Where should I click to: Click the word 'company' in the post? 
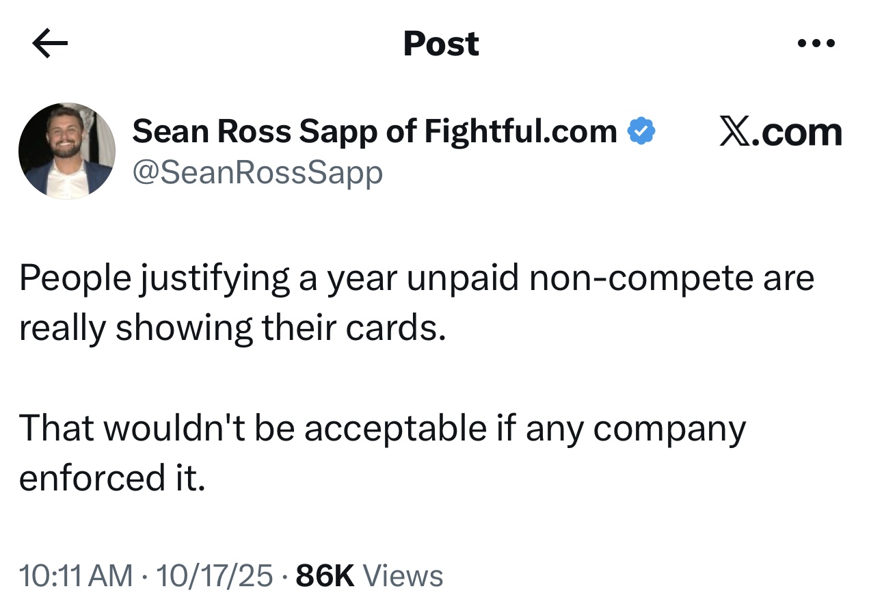[x=669, y=429]
